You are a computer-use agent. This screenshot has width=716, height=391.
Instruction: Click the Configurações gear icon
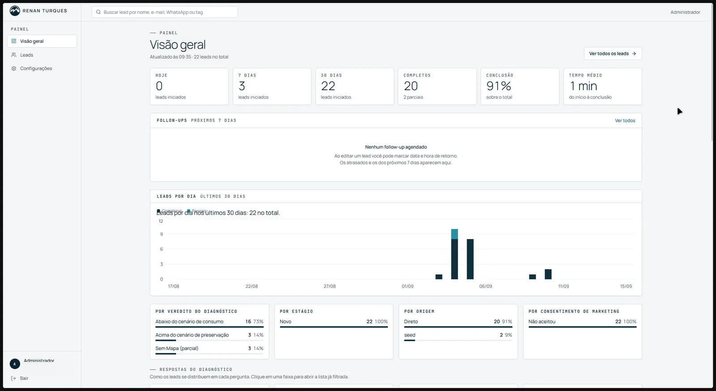[14, 68]
